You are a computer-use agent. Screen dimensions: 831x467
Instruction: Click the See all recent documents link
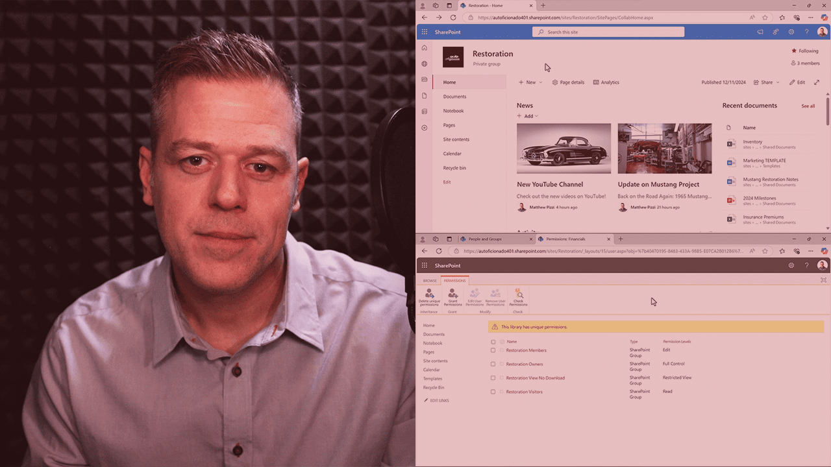pyautogui.click(x=808, y=106)
